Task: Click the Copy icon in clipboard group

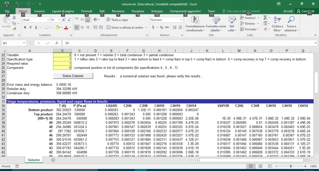Action: pyautogui.click(x=14, y=23)
